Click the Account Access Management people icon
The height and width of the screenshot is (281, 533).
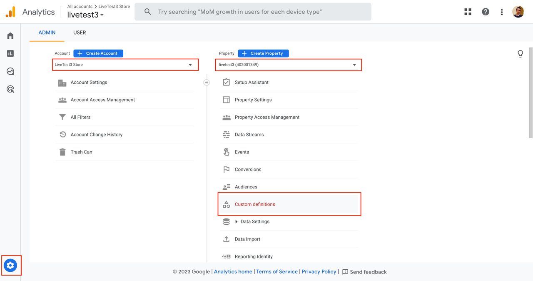pyautogui.click(x=62, y=100)
